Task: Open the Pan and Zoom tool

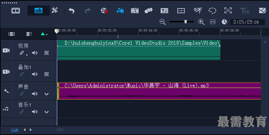Action: click(228, 10)
